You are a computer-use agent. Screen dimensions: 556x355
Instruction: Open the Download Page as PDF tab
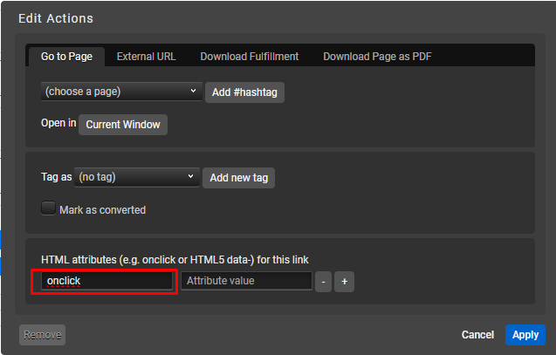(x=377, y=57)
